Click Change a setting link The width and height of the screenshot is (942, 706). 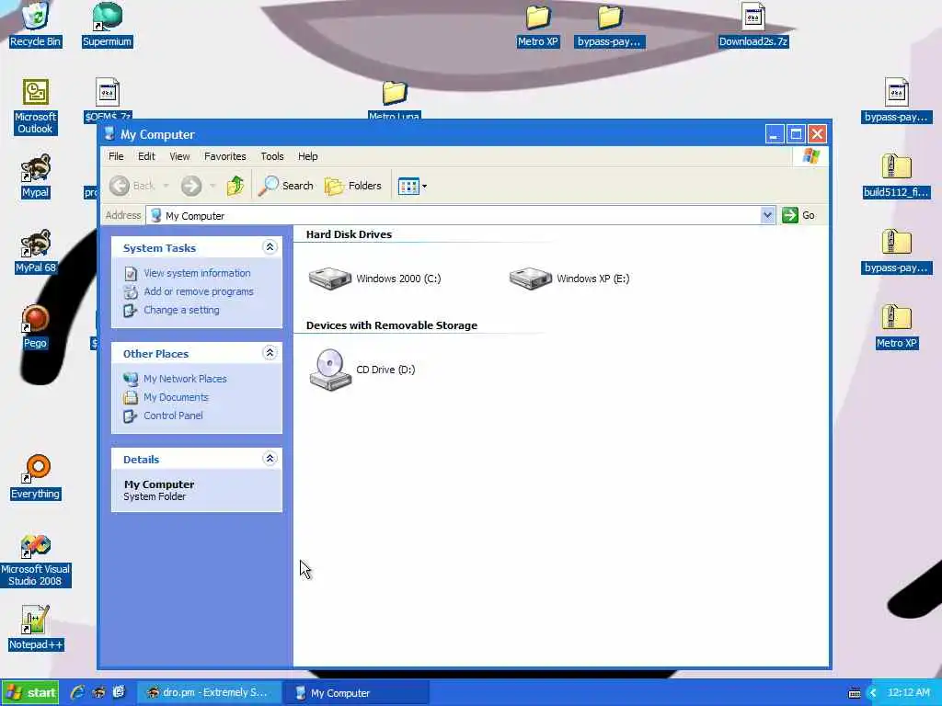[181, 311]
